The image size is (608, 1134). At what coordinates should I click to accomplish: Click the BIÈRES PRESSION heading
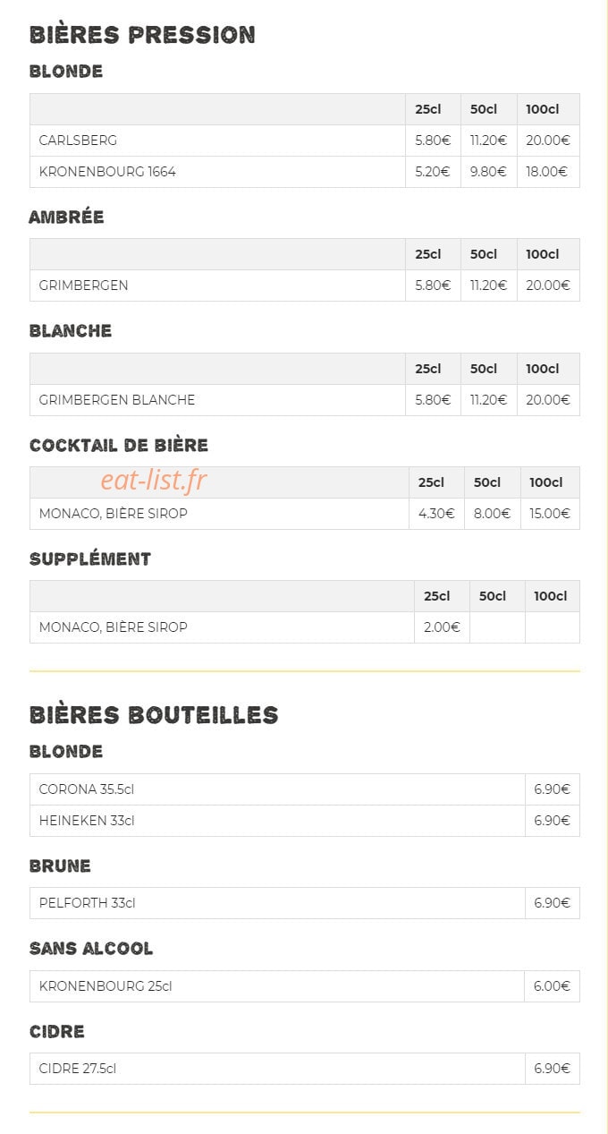point(142,35)
